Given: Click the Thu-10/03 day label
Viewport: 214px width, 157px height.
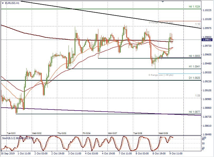Looking at the screenshot, I should click(x=62, y=133).
